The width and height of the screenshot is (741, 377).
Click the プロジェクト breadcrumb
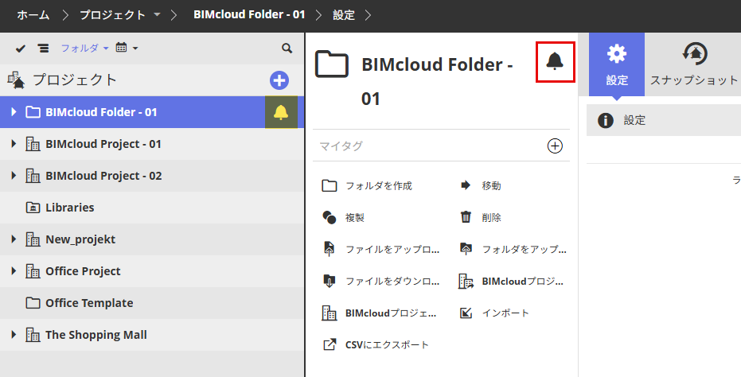112,15
